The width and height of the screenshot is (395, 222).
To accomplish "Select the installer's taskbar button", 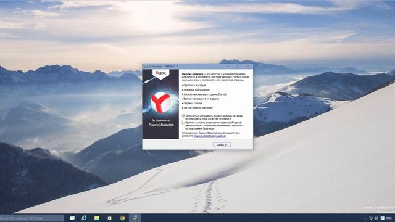I will 135,218.
